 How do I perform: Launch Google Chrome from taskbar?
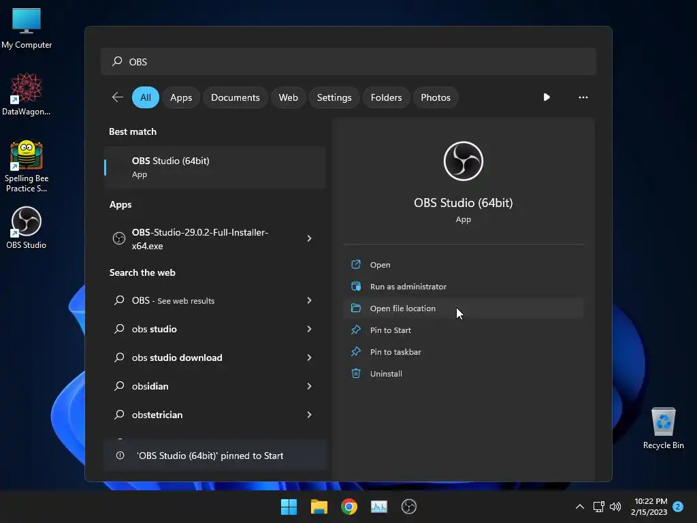[x=349, y=507]
